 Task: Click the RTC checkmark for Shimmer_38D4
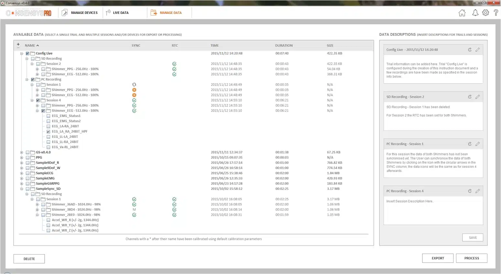click(174, 210)
